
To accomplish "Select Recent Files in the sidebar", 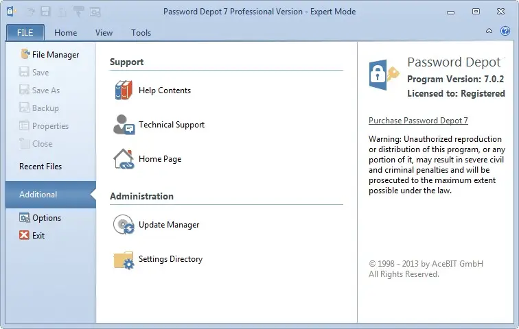I will 41,166.
